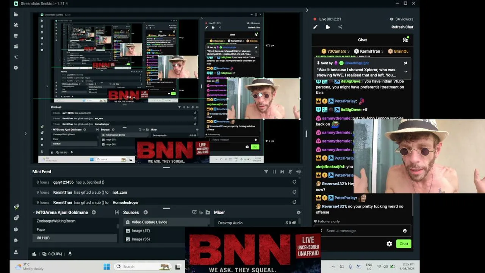Open the Cloudbot icon above dashboard

click(x=16, y=207)
